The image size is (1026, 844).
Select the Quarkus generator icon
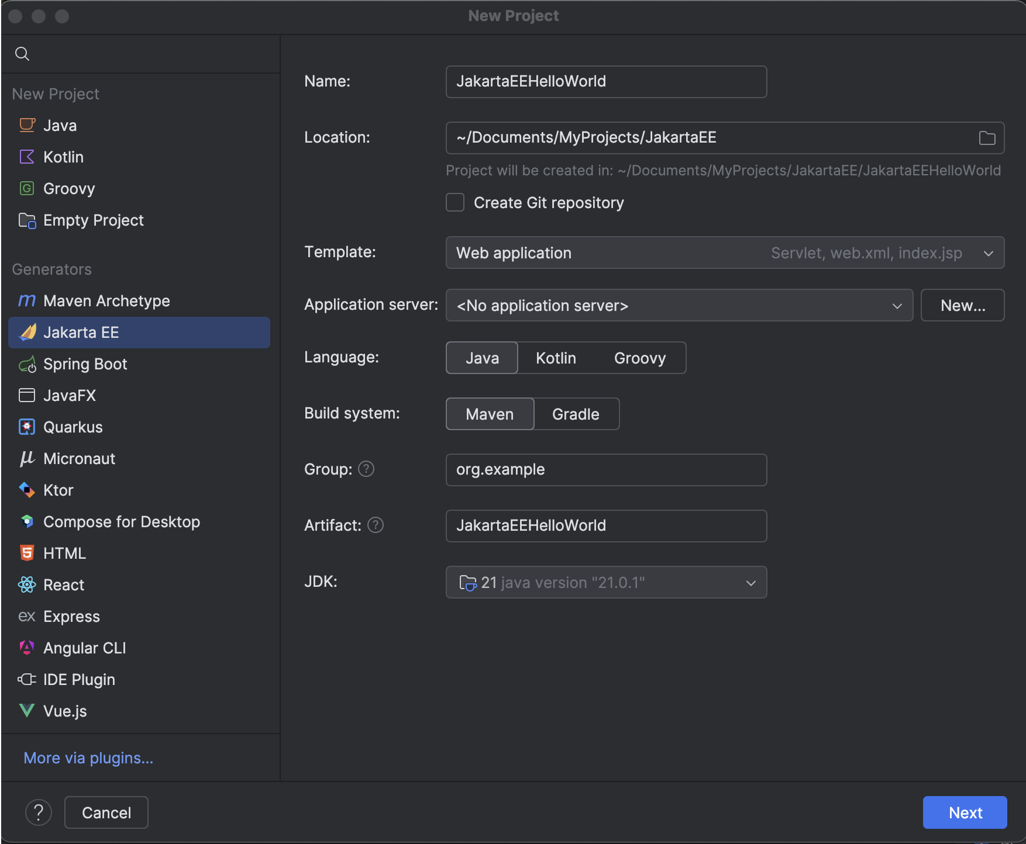point(27,427)
